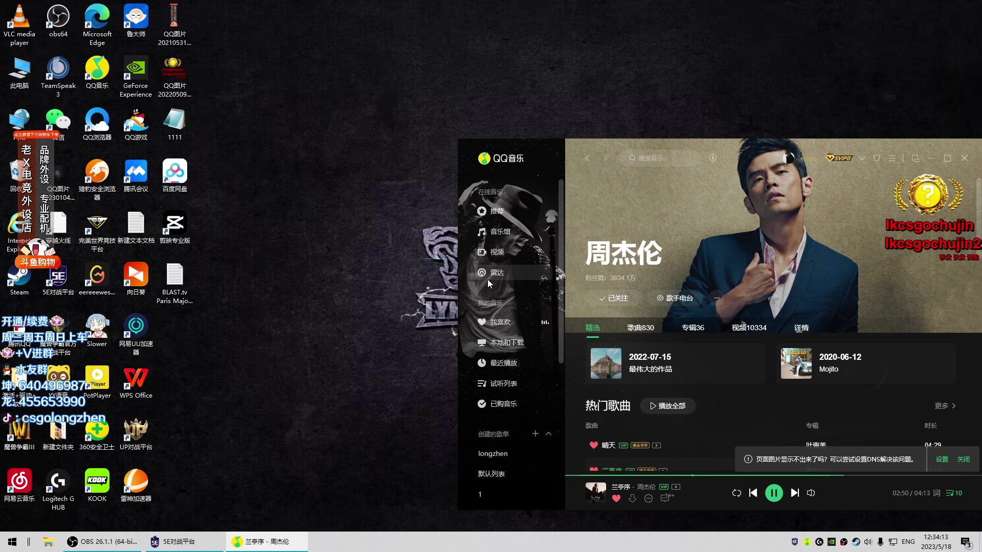Skip to the next track
Viewport: 982px width, 552px height.
point(794,493)
